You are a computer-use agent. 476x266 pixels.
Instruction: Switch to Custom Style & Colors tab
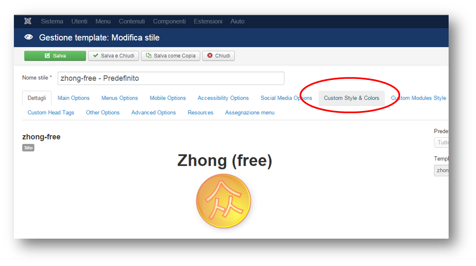[352, 98]
